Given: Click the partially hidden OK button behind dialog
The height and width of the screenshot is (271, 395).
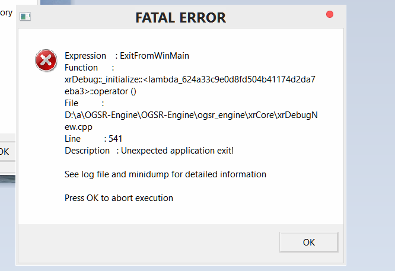Looking at the screenshot, I should pos(5,151).
